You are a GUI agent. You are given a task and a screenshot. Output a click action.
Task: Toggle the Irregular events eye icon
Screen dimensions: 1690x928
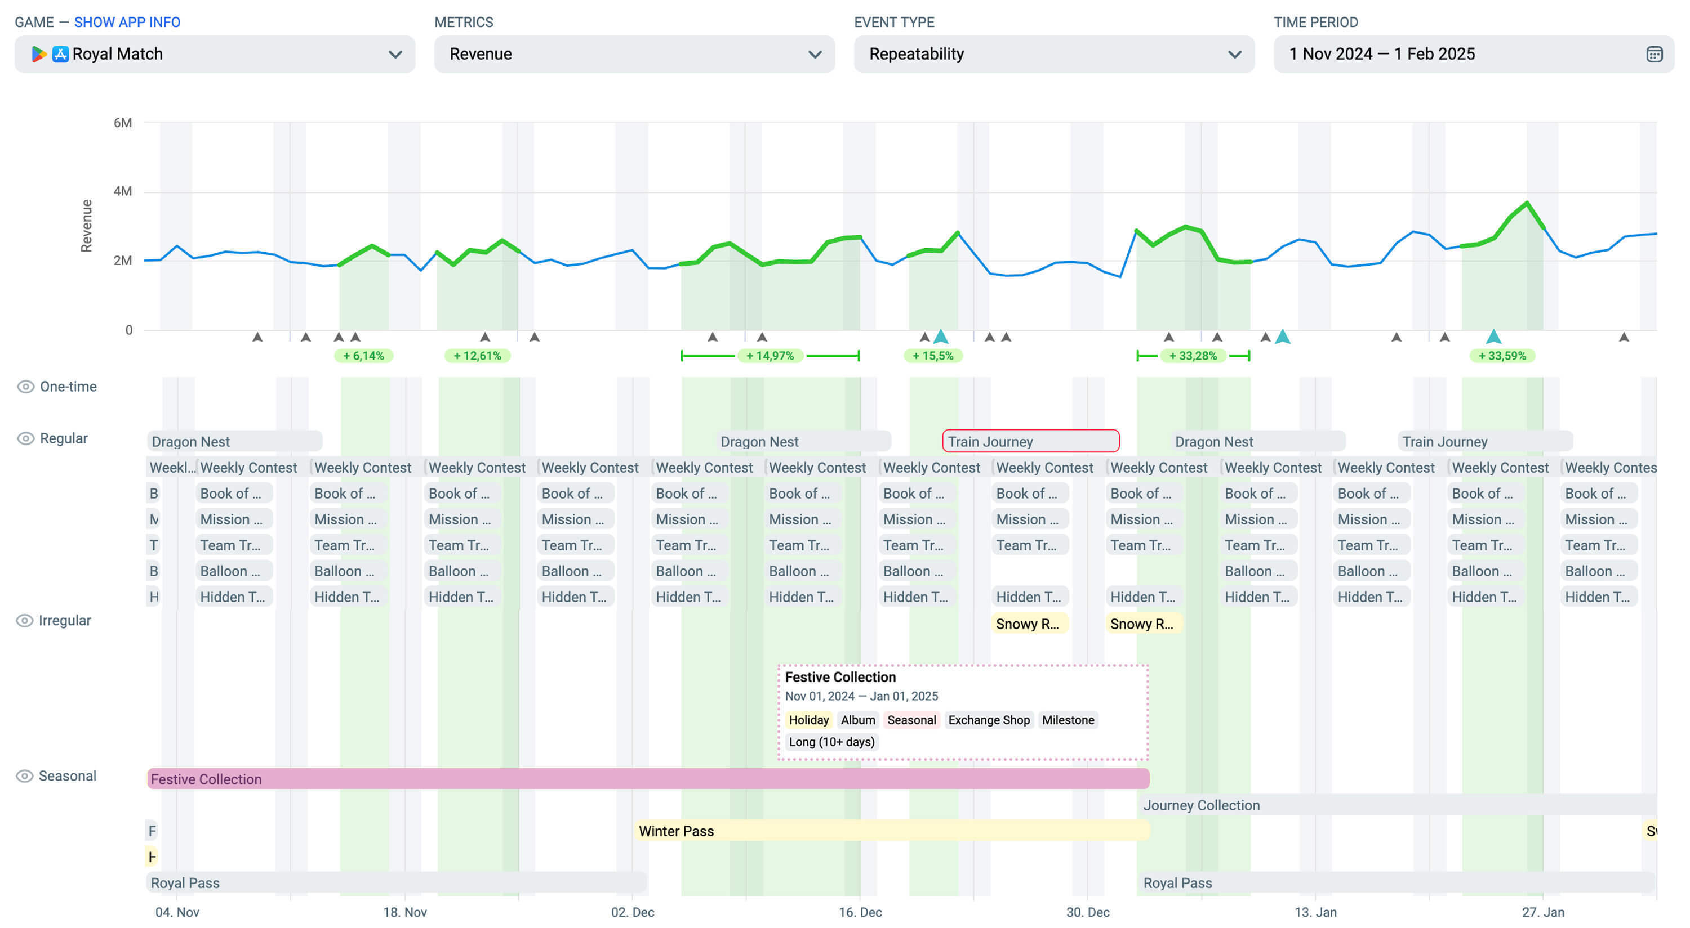click(25, 621)
